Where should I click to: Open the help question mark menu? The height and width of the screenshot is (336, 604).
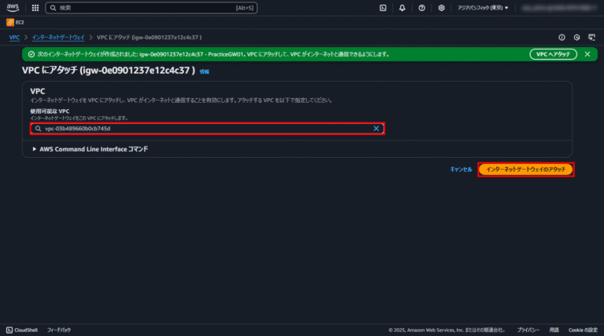click(x=422, y=8)
